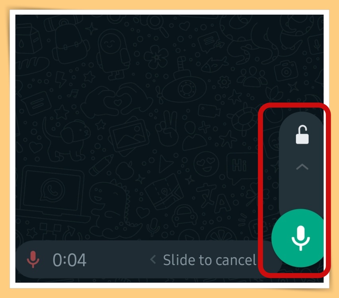Tap the green microphone record button

[x=300, y=238]
